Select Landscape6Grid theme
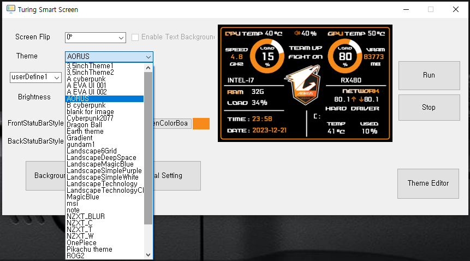 pyautogui.click(x=104, y=151)
